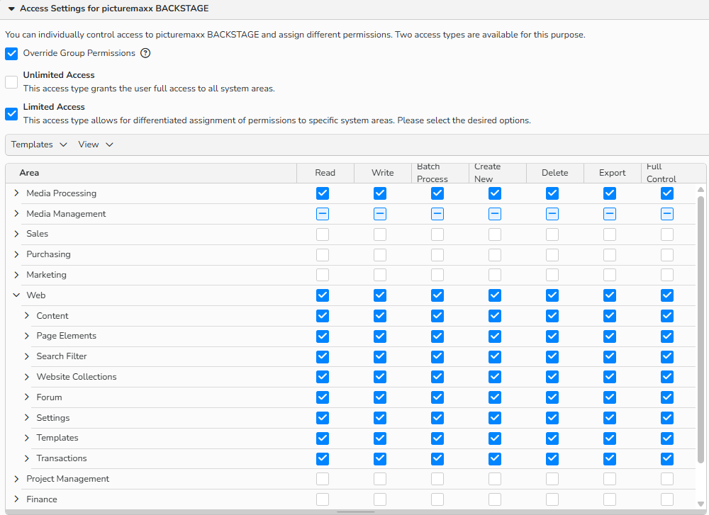Screen dimensions: 709x515
Task: Select the Media Management row label
Action: [66, 214]
